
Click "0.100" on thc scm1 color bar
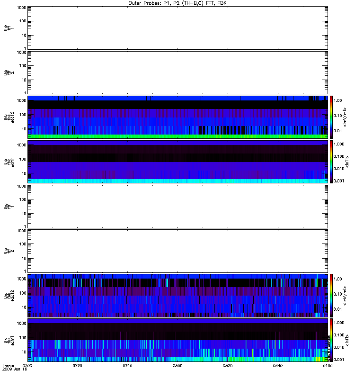point(339,335)
